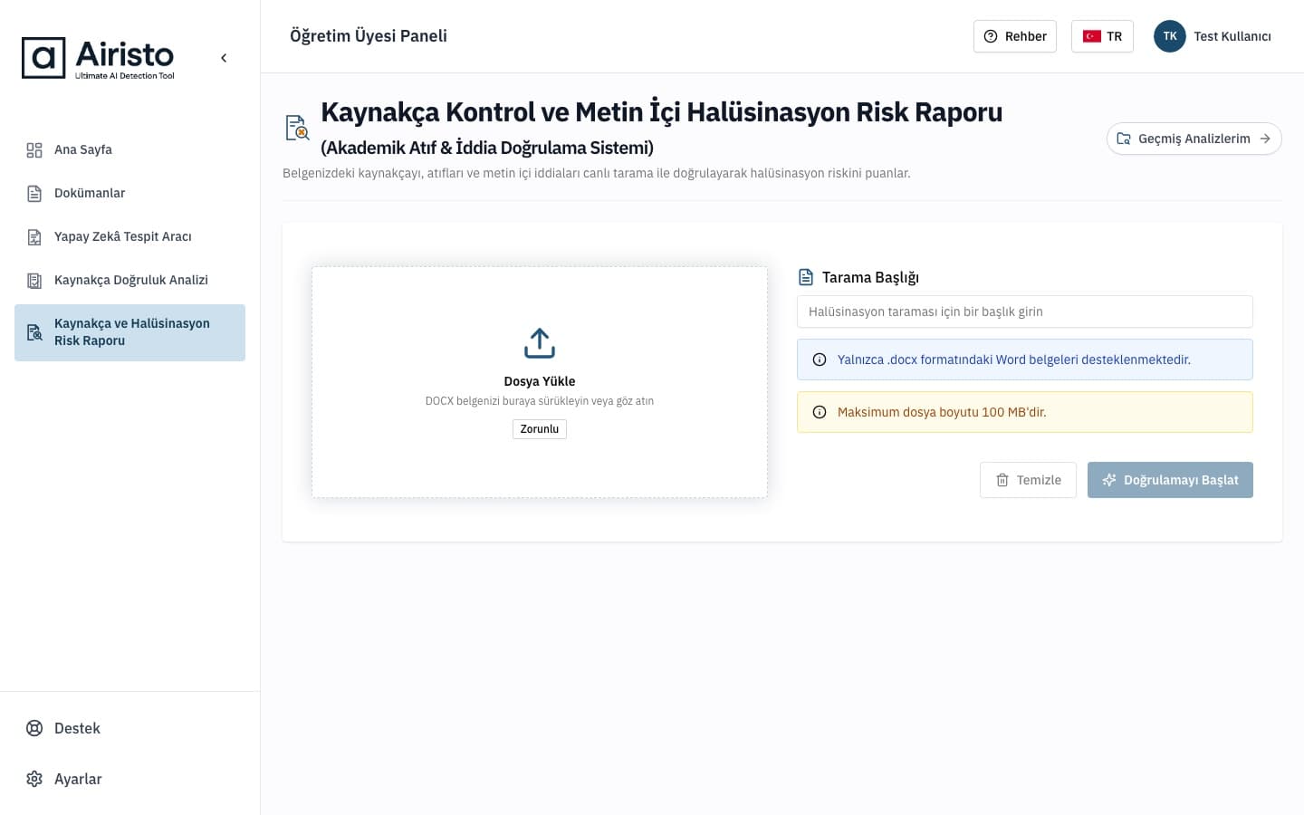Image resolution: width=1304 pixels, height=815 pixels.
Task: Click the arrow in Geçmiş Analizlerim button
Action: [1265, 139]
